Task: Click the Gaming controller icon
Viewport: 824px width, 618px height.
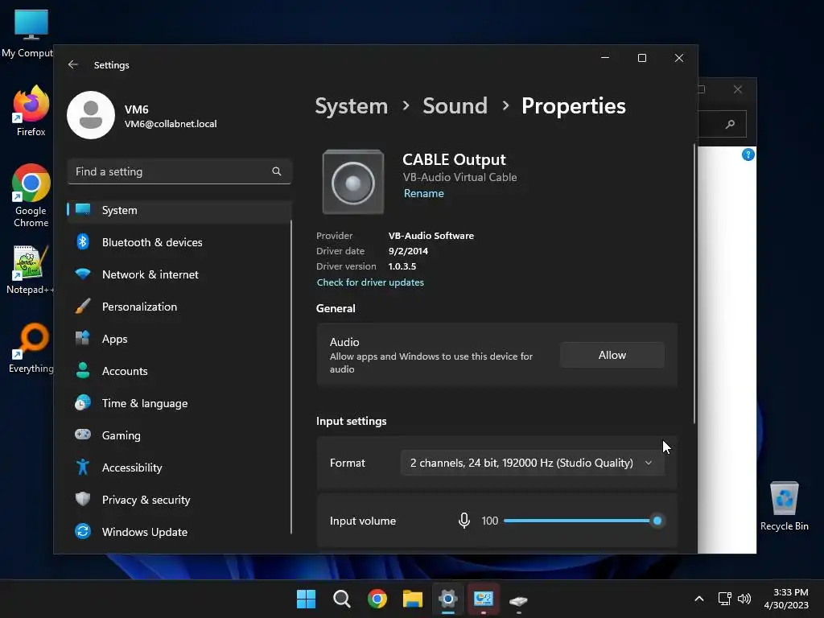Action: point(83,435)
